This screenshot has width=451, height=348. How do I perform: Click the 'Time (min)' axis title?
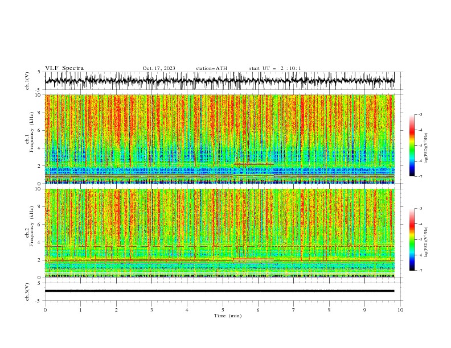228,316
